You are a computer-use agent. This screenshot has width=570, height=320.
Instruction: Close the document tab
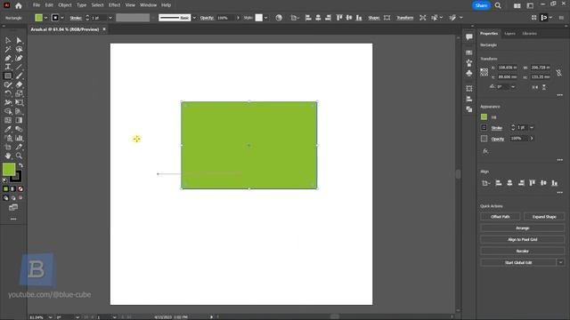[x=104, y=29]
